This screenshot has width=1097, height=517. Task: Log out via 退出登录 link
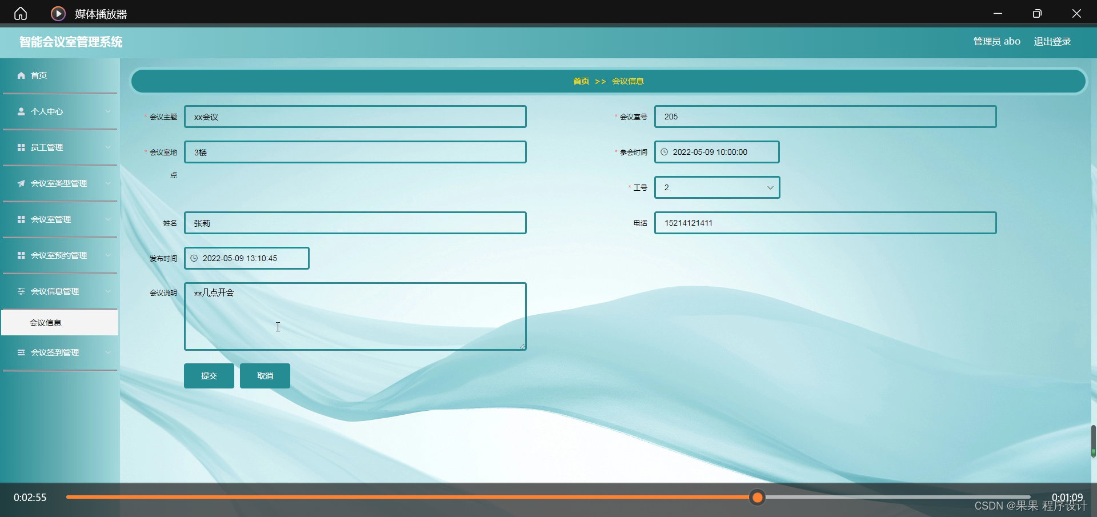1052,42
